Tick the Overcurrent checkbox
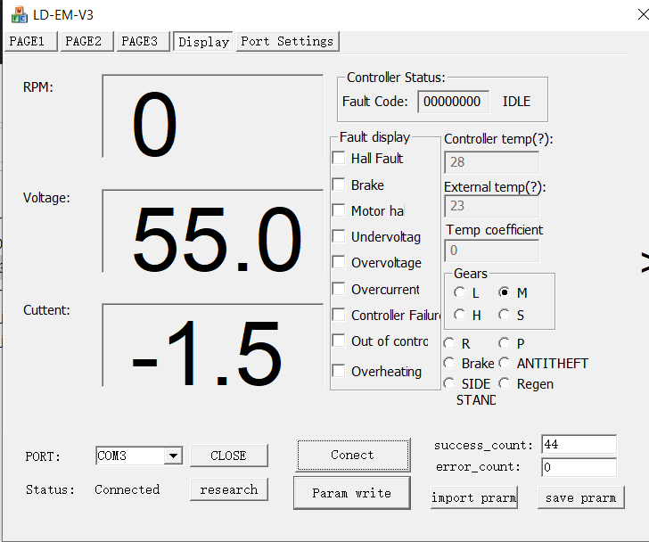Image resolution: width=649 pixels, height=542 pixels. tap(339, 289)
